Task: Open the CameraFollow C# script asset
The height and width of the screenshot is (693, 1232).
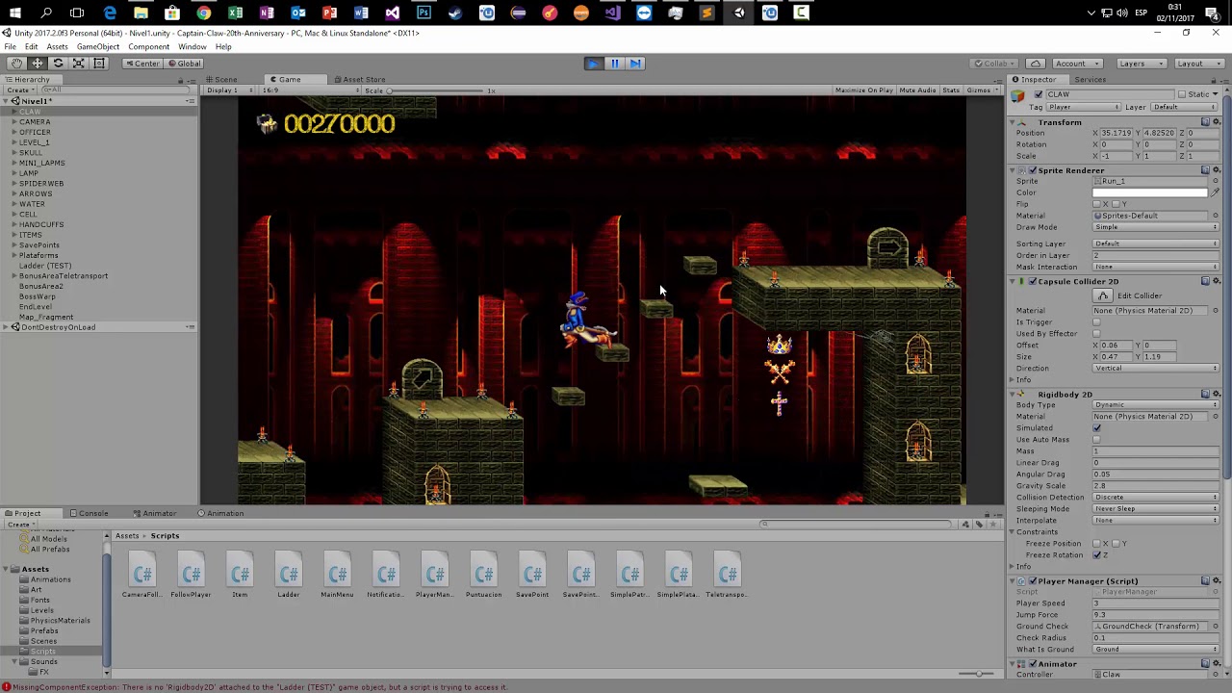Action: coord(142,576)
